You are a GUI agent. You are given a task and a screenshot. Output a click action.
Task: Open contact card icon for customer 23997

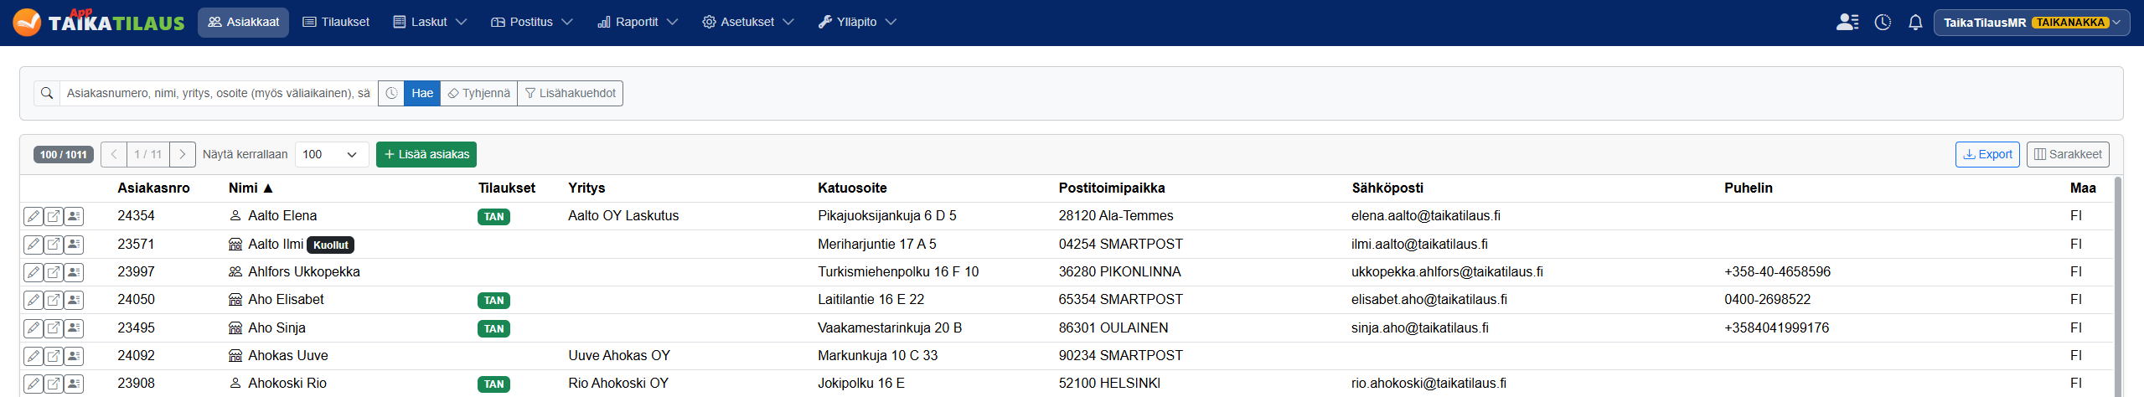pos(75,272)
